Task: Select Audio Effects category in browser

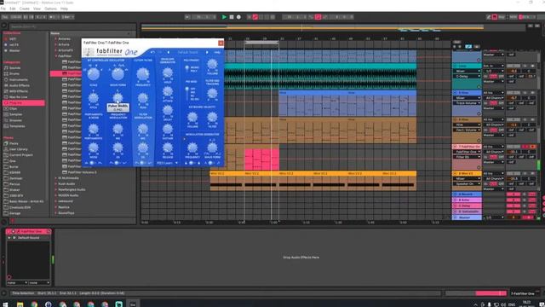Action: coord(20,85)
